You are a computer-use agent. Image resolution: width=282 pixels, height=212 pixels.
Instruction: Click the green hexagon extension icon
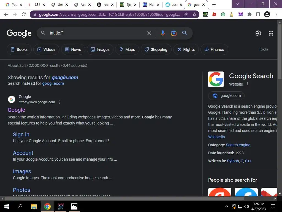click(x=223, y=14)
